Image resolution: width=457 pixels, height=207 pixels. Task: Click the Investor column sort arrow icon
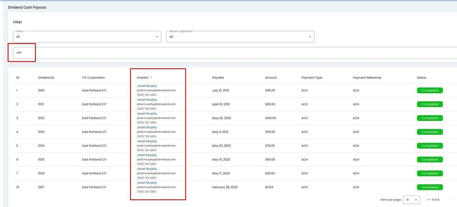151,78
